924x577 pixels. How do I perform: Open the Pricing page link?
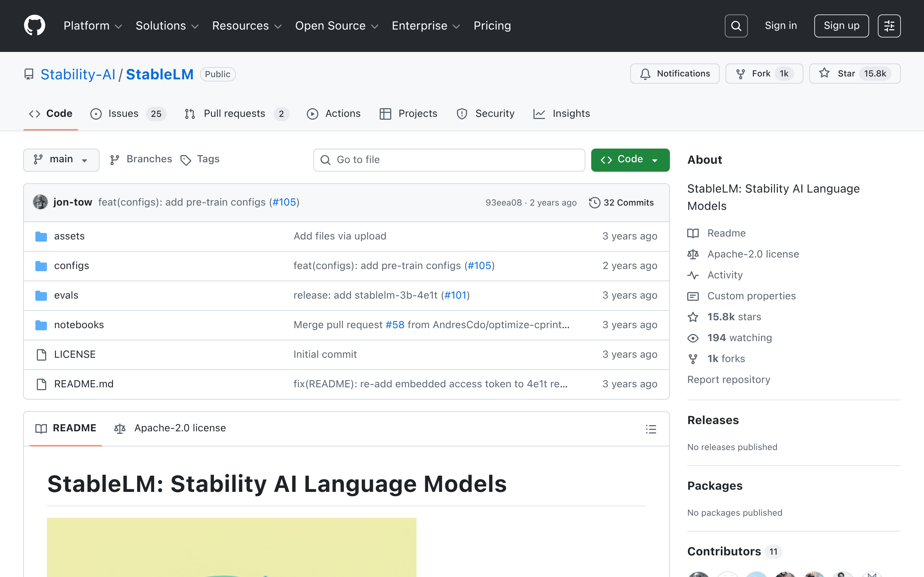[492, 26]
